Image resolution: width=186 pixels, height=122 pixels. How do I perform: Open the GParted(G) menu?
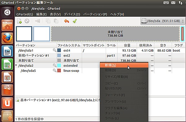(25, 14)
